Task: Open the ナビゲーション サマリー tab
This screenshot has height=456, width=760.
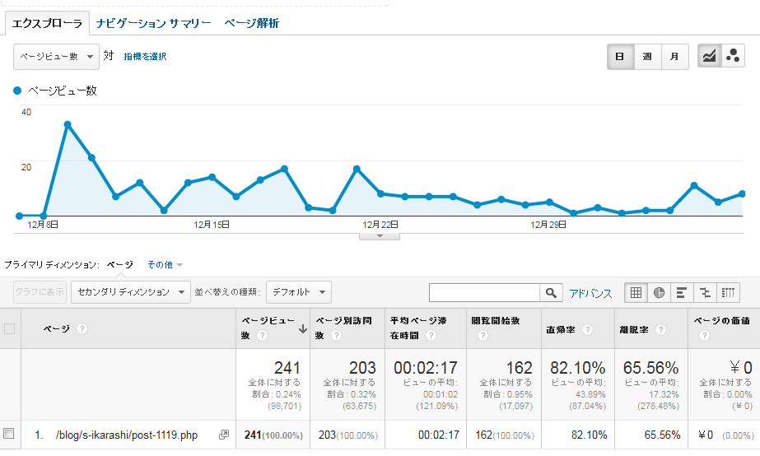Action: coord(153,24)
